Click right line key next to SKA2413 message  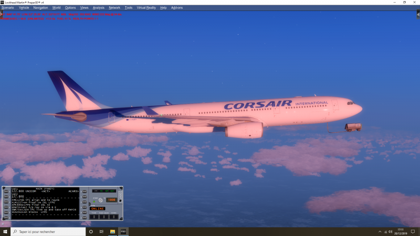coord(85,212)
